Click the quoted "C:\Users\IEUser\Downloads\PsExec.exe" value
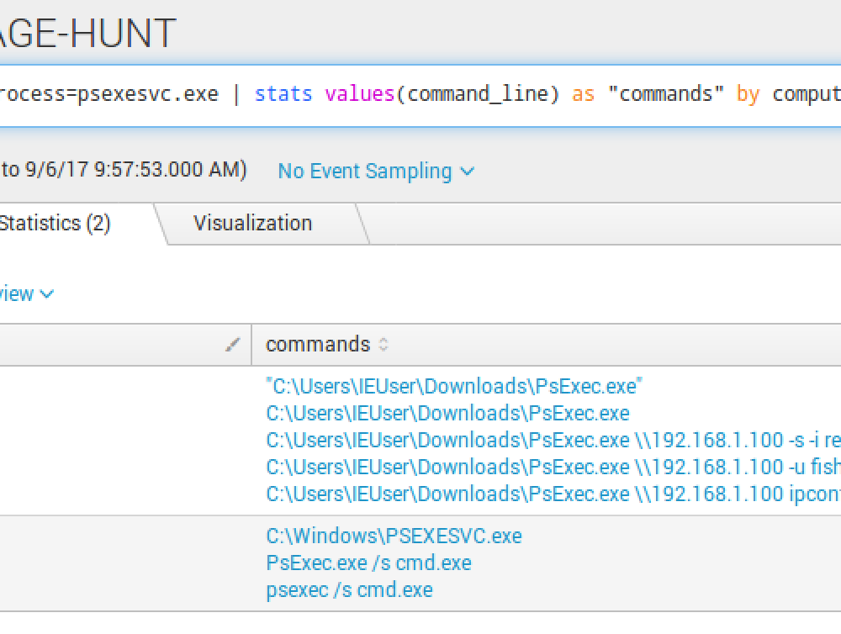841x634 pixels. (x=454, y=387)
